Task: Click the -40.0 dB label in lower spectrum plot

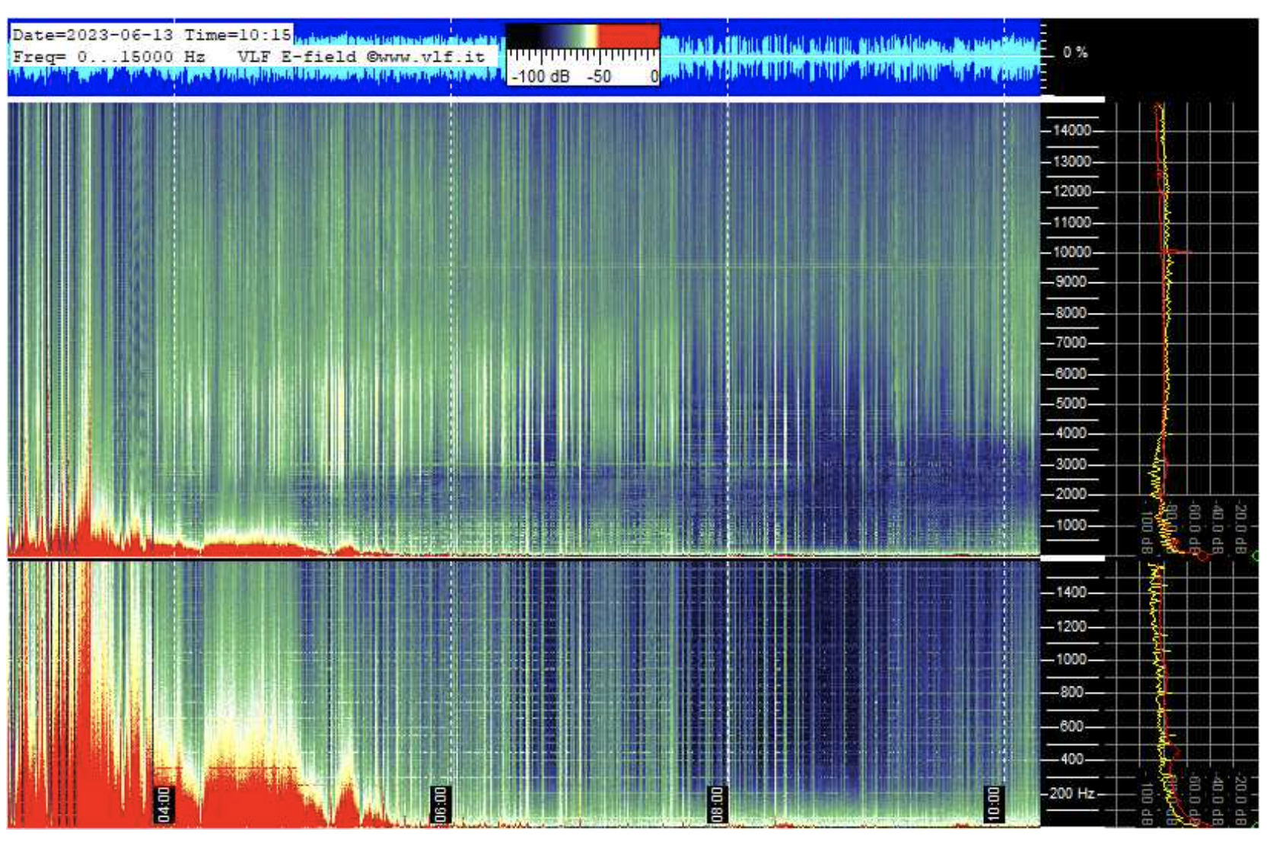Action: tap(1218, 799)
